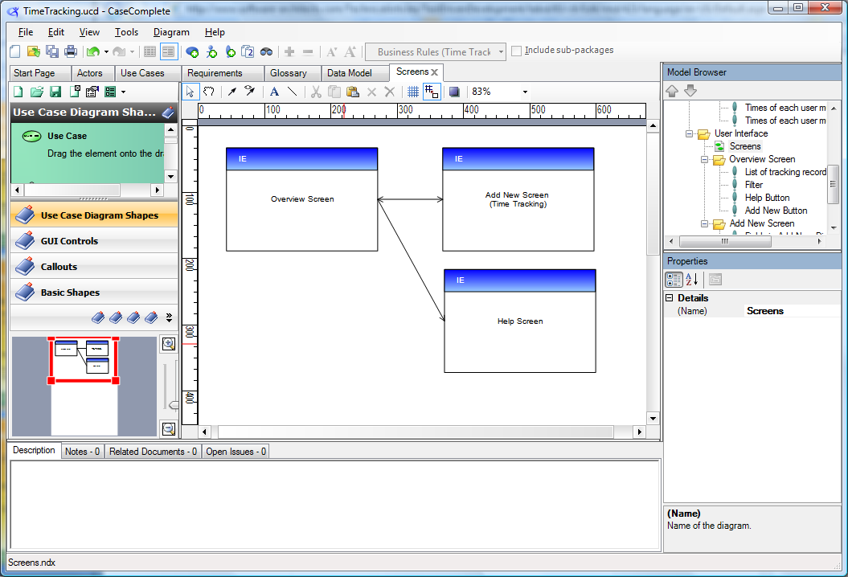
Task: Open the Callouts stencil
Action: (94, 267)
